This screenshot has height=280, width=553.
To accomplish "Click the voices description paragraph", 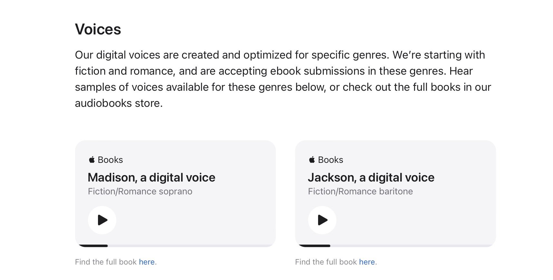I will coord(283,79).
